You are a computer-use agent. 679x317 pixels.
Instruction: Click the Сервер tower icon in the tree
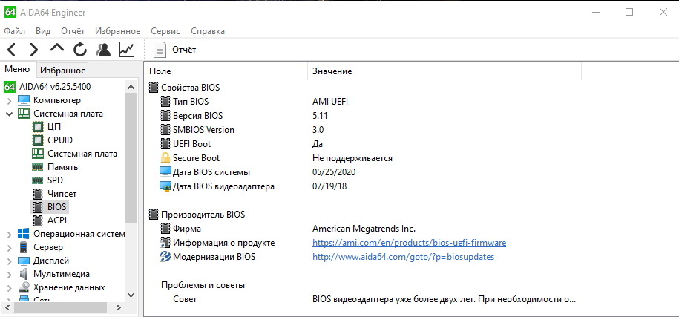pyautogui.click(x=24, y=248)
